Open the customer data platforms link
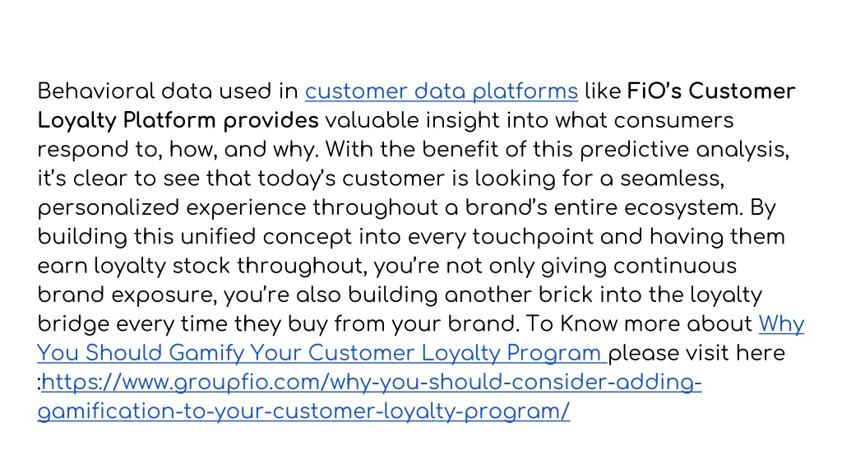Viewport: 842px width, 474px height. (442, 91)
